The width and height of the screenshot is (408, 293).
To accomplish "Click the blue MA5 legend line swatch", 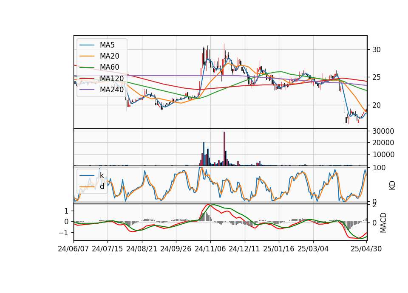I will [x=87, y=45].
